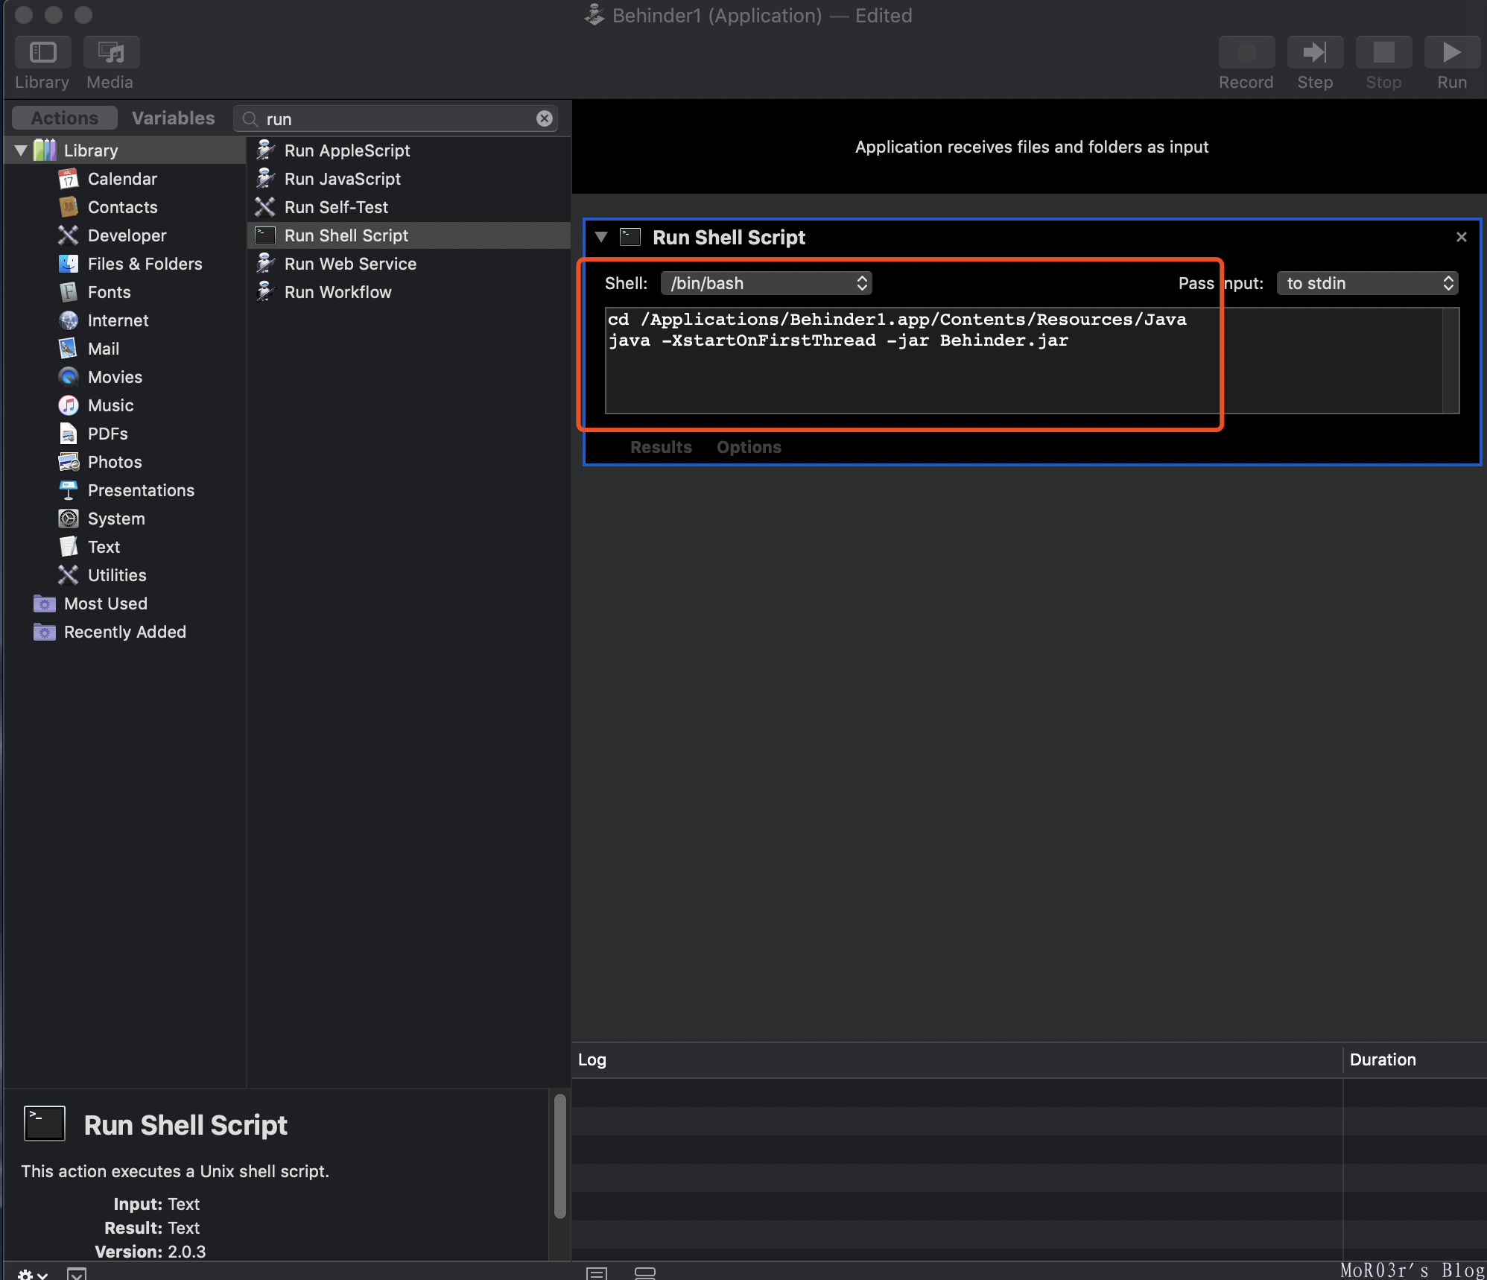Screen dimensions: 1487x1280
Task: Select the Movies category
Action: point(115,377)
